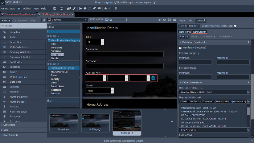
Task: Click the filmstrip toolbar icon
Action: pyautogui.click(x=99, y=8)
